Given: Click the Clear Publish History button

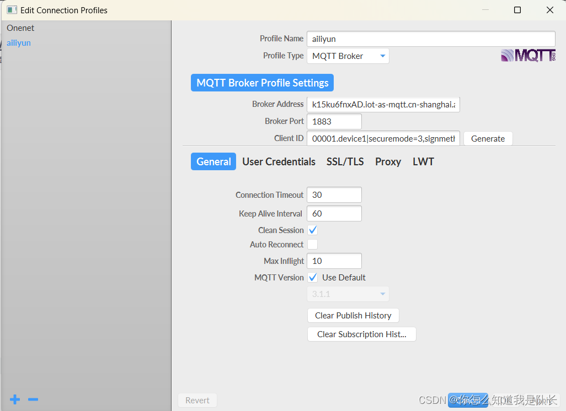Looking at the screenshot, I should [353, 315].
